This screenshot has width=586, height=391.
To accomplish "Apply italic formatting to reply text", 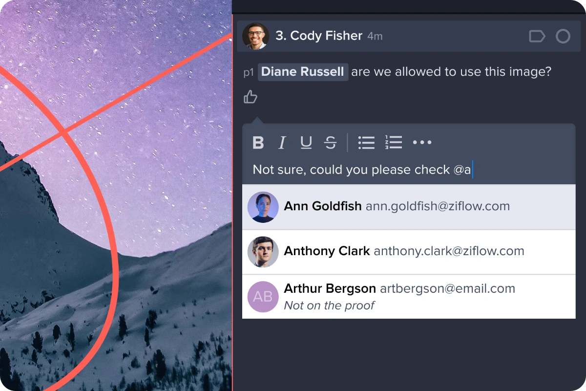I will coord(282,143).
